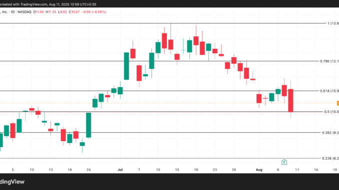Screen dimensions: 339x190
Task: Click the earnings E marker icon
Action: 284,162
